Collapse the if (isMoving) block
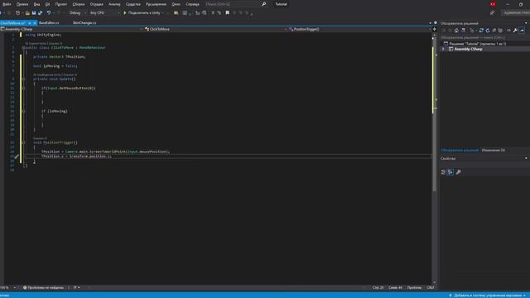 point(23,111)
